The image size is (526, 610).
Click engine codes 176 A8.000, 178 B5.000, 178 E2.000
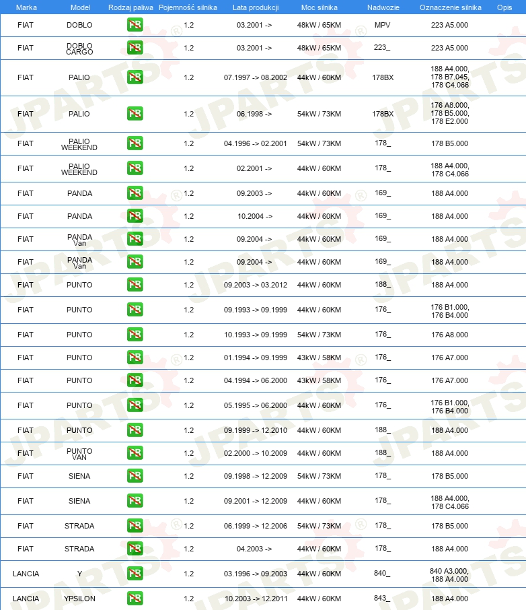[x=450, y=113]
